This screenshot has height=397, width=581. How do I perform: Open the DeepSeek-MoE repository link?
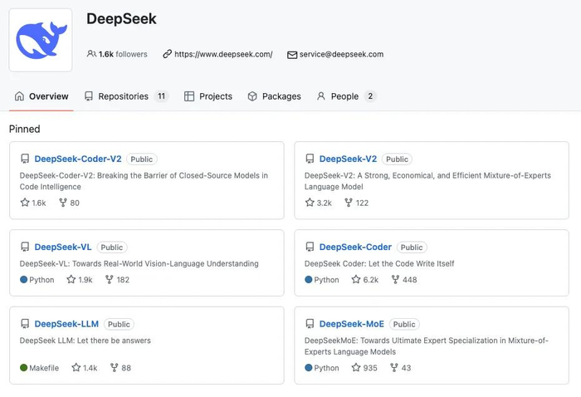pos(351,324)
